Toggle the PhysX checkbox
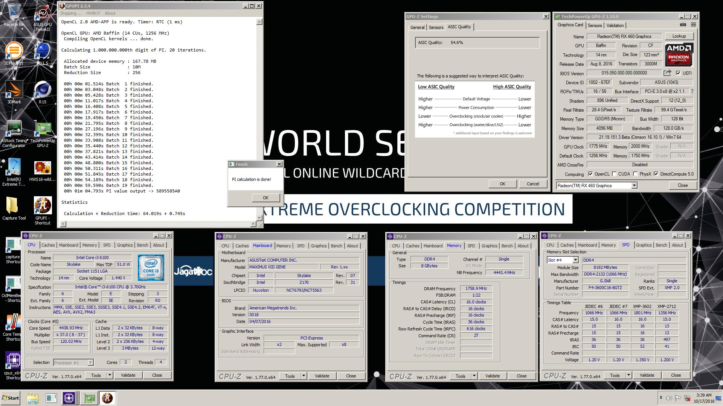The height and width of the screenshot is (406, 723). (x=635, y=174)
